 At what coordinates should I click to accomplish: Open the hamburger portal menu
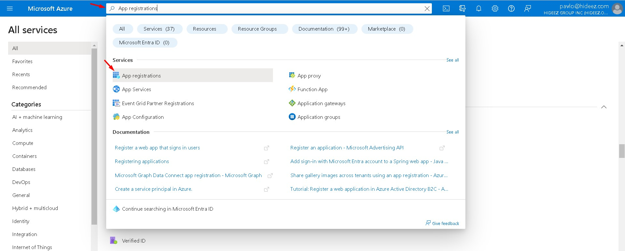pos(10,8)
